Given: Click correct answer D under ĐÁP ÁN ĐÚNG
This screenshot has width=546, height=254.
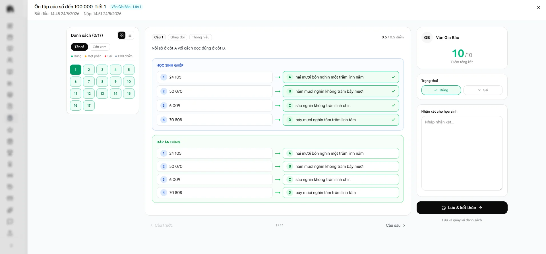Looking at the screenshot, I should (341, 193).
